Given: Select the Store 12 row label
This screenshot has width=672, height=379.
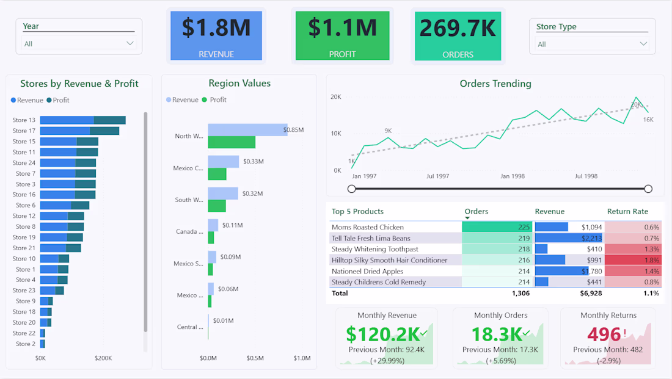Looking at the screenshot, I should (x=24, y=216).
